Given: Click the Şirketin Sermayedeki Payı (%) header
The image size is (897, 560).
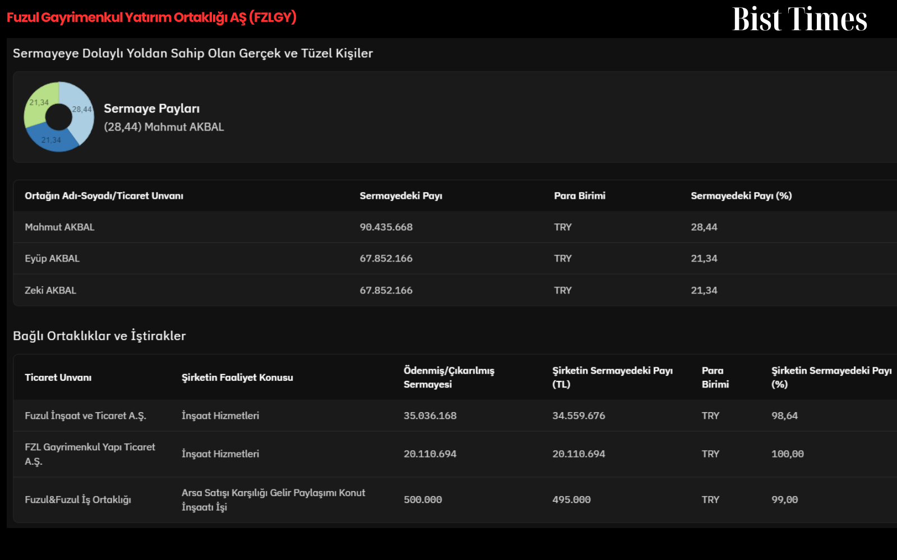Looking at the screenshot, I should tap(831, 377).
